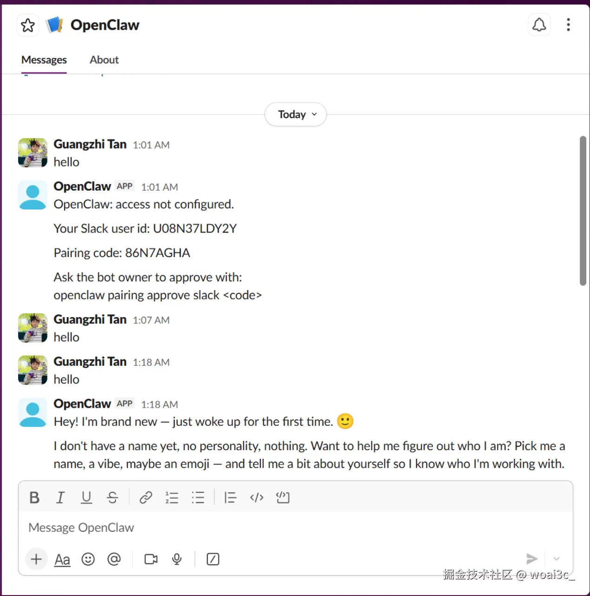Open the plus attachments menu
The height and width of the screenshot is (596, 590).
pos(36,559)
